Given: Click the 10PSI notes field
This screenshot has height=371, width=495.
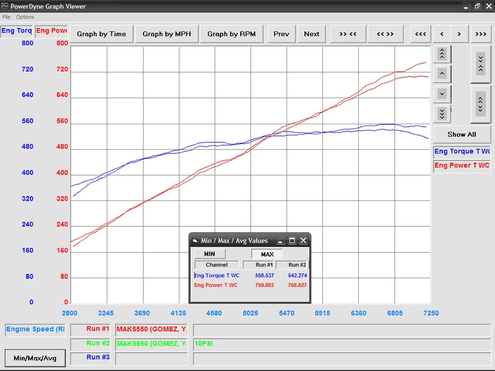Looking at the screenshot, I should pos(342,344).
